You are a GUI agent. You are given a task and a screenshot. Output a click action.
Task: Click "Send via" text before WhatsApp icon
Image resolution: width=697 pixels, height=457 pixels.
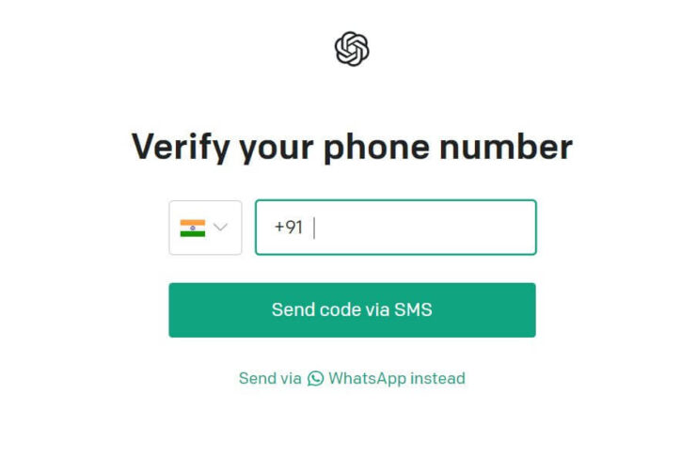point(270,379)
